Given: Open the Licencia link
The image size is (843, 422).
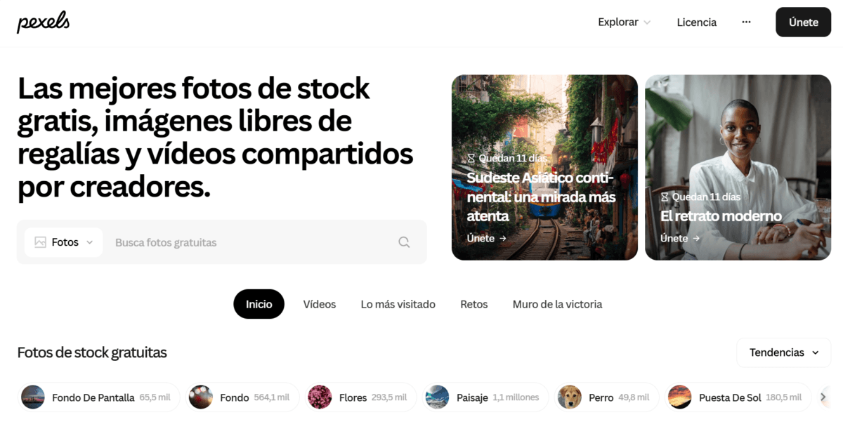Looking at the screenshot, I should [697, 22].
